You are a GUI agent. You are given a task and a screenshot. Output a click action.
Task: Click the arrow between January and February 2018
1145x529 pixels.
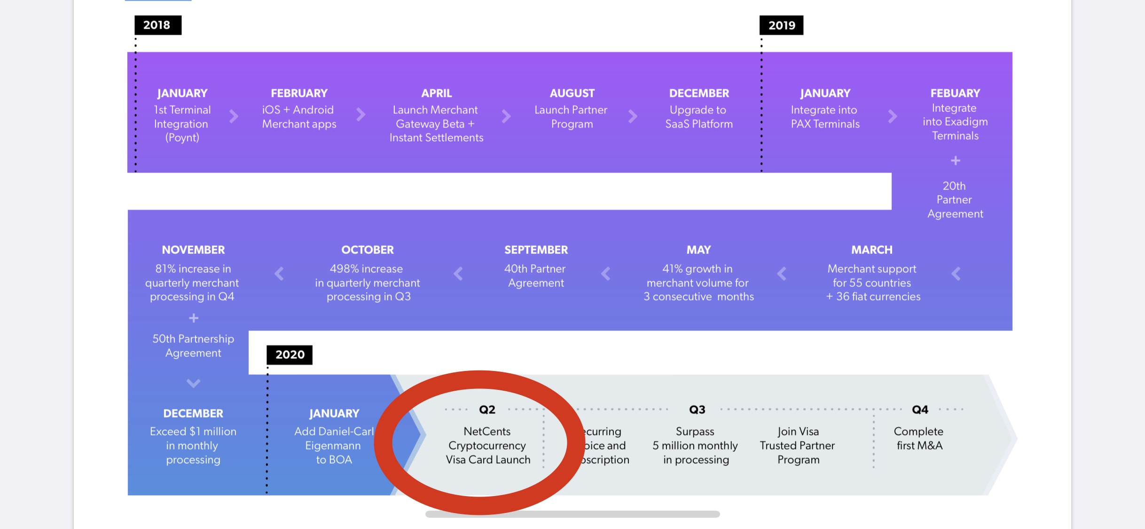click(234, 116)
